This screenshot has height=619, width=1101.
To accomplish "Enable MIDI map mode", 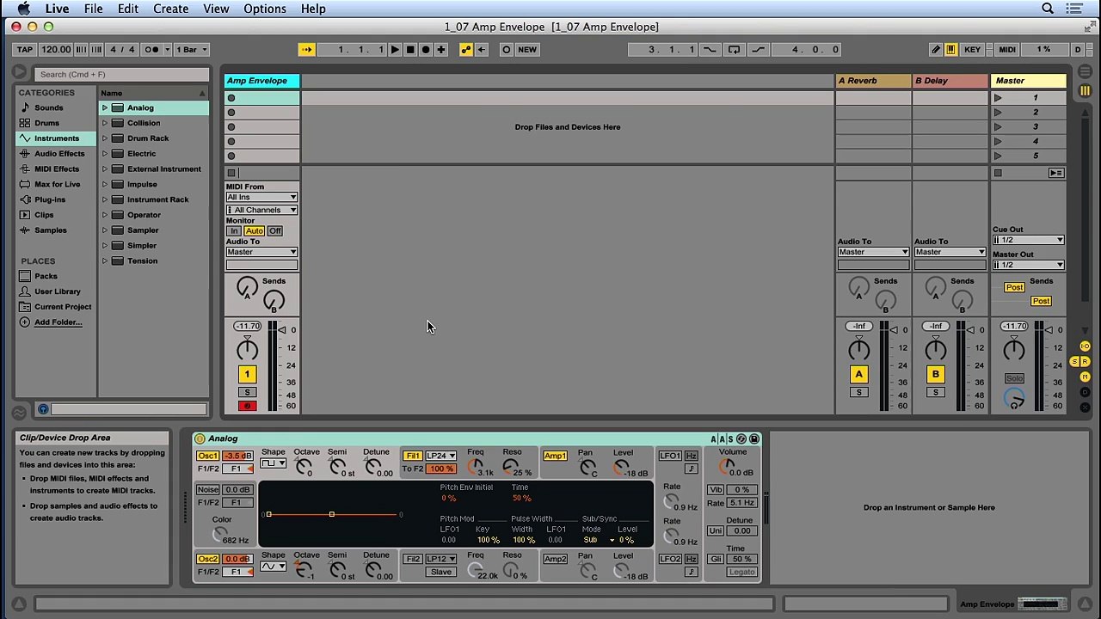I will point(1007,50).
